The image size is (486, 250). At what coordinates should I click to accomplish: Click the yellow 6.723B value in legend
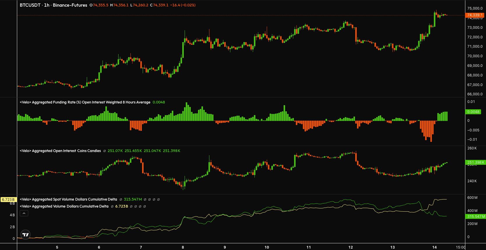point(121,206)
